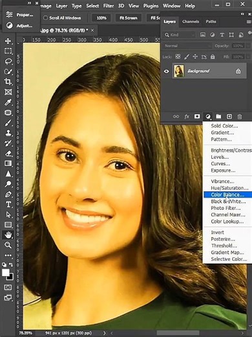Image resolution: width=252 pixels, height=337 pixels.
Task: Click the Link layers icon
Action: pos(176,117)
